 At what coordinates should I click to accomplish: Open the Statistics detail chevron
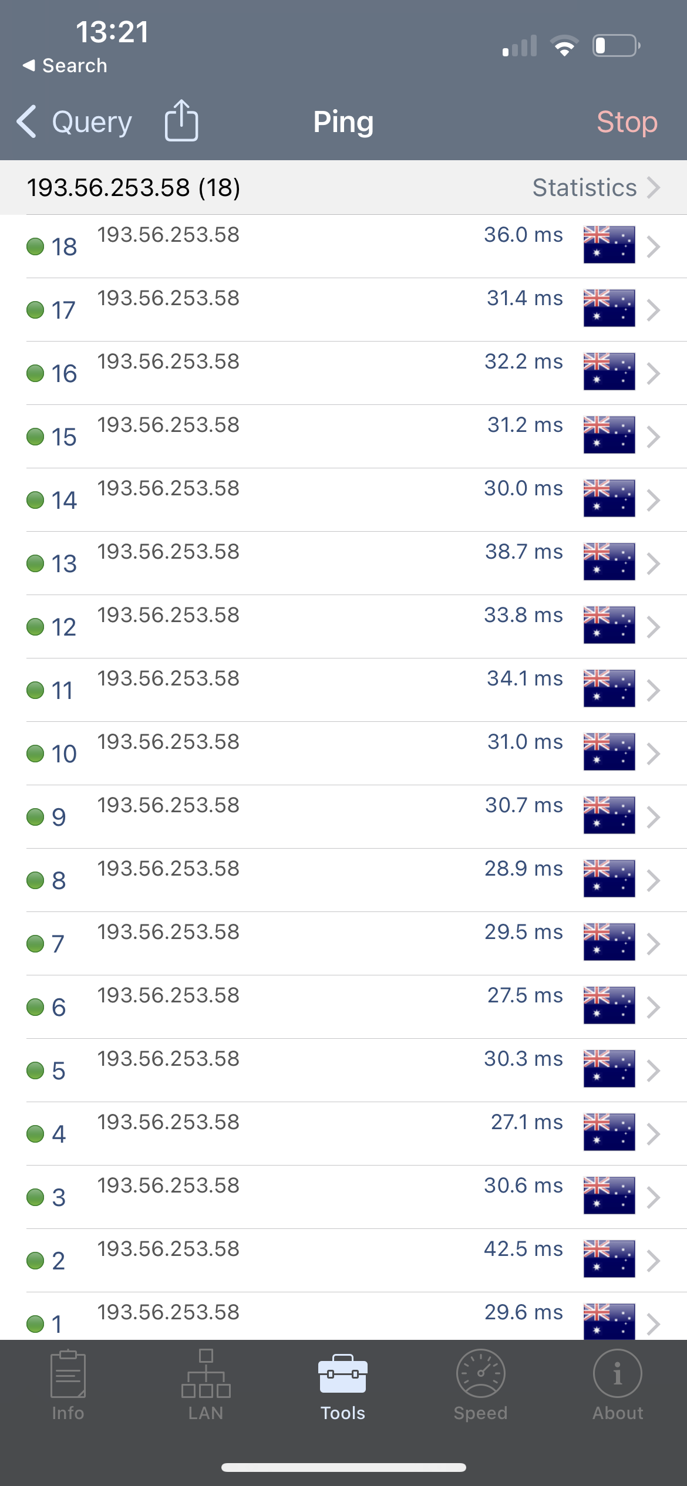tap(654, 188)
